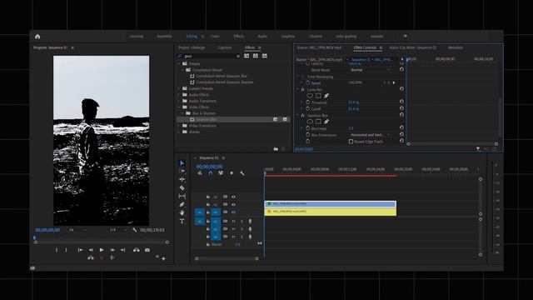The width and height of the screenshot is (533, 300).
Task: Show more workspaces overflow arrows
Action: click(x=406, y=36)
